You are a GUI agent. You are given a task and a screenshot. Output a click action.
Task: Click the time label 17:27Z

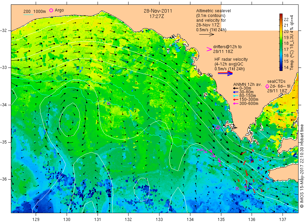pos(157,16)
